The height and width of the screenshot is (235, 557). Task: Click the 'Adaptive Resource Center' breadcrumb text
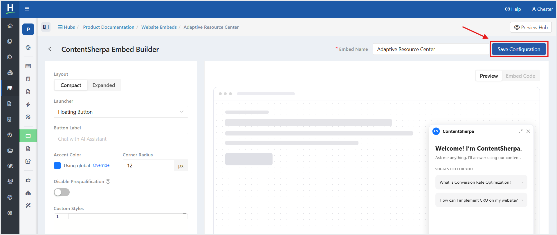[211, 27]
